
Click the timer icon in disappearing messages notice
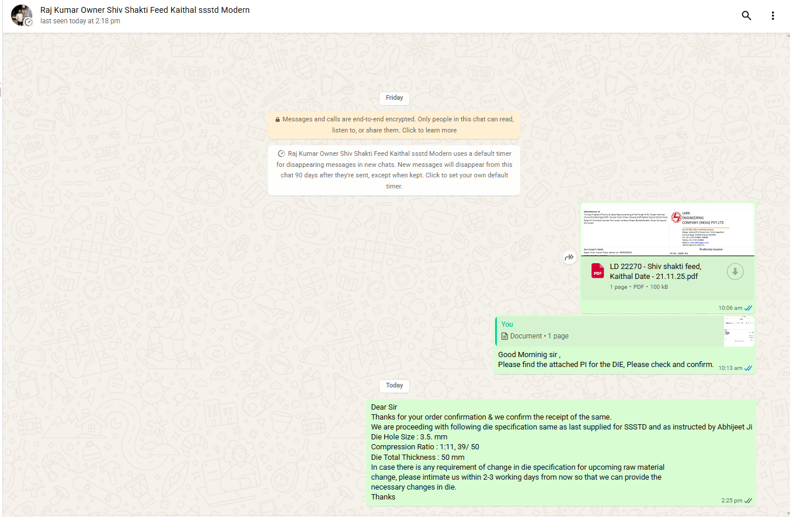point(281,154)
